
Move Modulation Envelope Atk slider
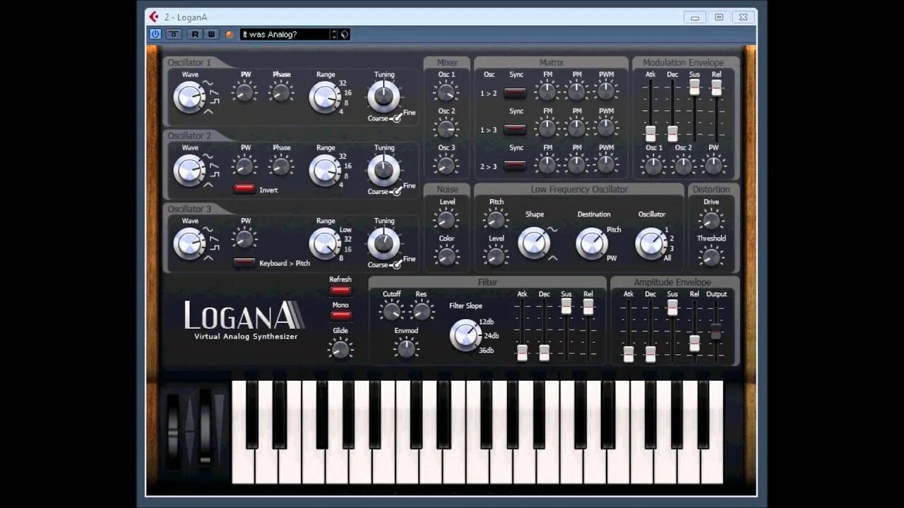click(x=650, y=133)
